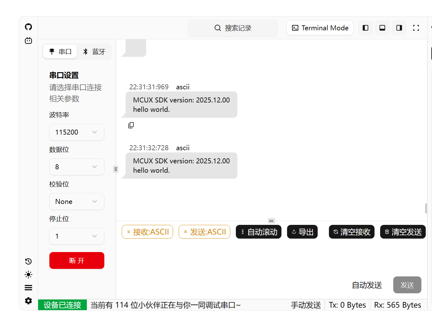The image size is (432, 312).
Task: Click the red 断开 disconnect button
Action: pos(77,260)
